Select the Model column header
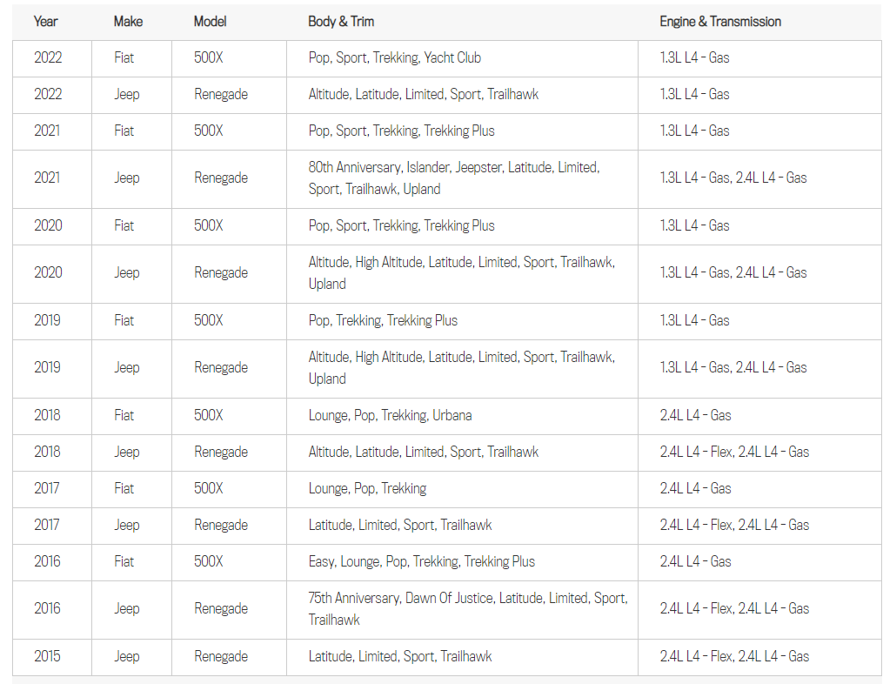Viewport: 883px width, 684px height. (x=211, y=22)
